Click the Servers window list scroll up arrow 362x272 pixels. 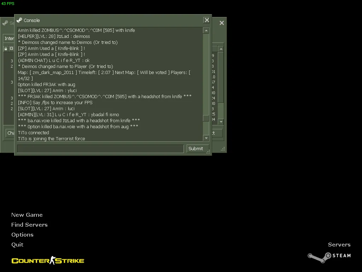click(221, 49)
